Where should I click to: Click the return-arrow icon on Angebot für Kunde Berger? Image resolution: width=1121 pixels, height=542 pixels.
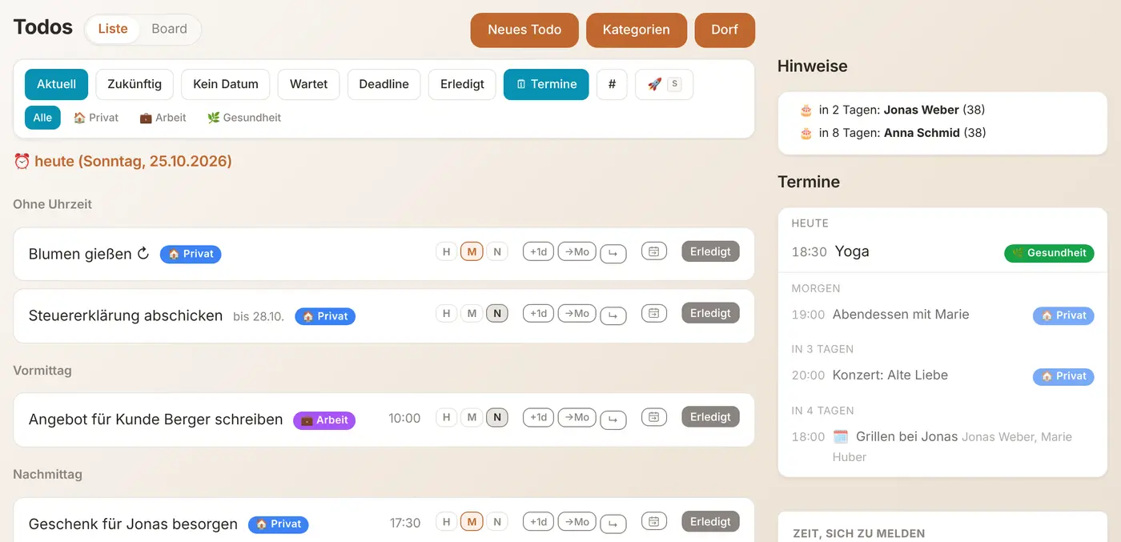[x=613, y=419]
